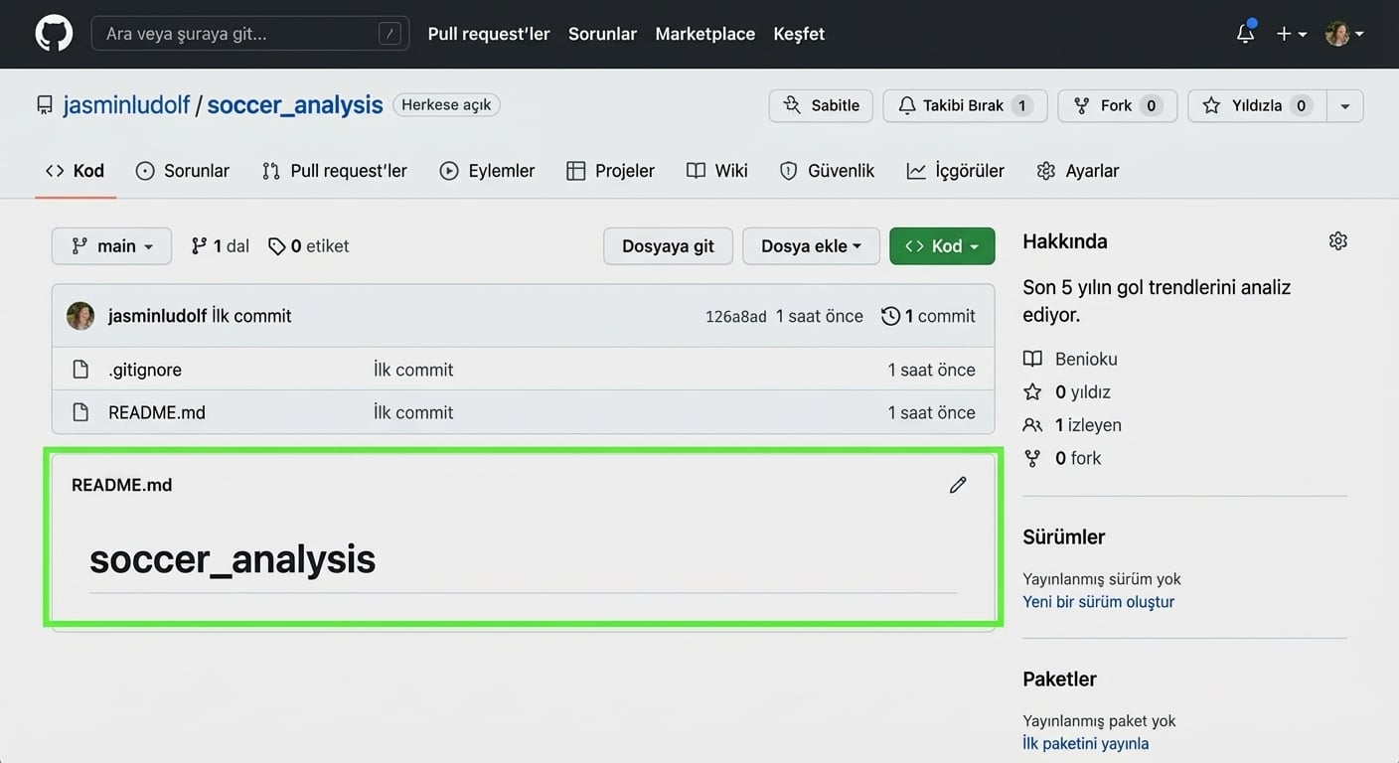The height and width of the screenshot is (763, 1399).
Task: Open the notifications bell
Action: coord(1245,34)
